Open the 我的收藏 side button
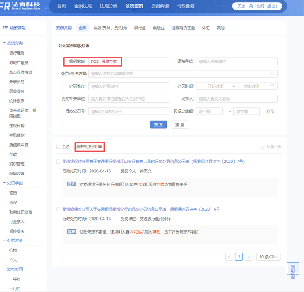The height and width of the screenshot is (292, 304). 293,269
